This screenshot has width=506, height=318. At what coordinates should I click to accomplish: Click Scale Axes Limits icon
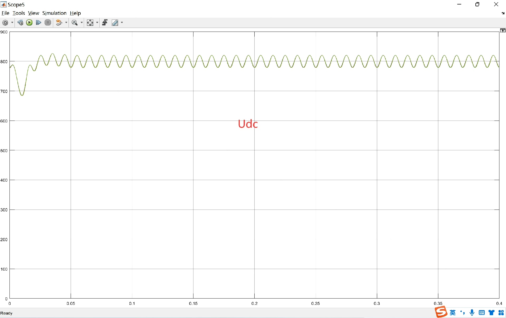click(90, 23)
